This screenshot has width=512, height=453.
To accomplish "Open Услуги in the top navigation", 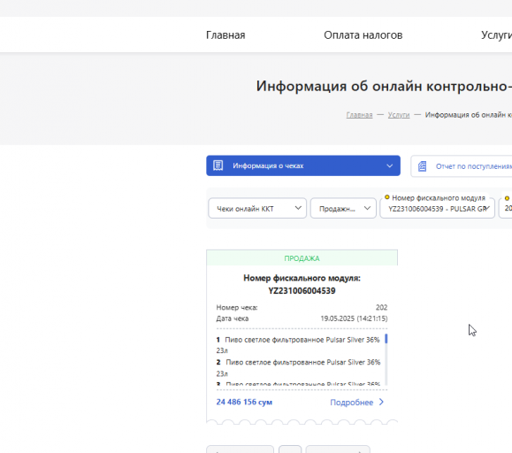I will tap(496, 35).
